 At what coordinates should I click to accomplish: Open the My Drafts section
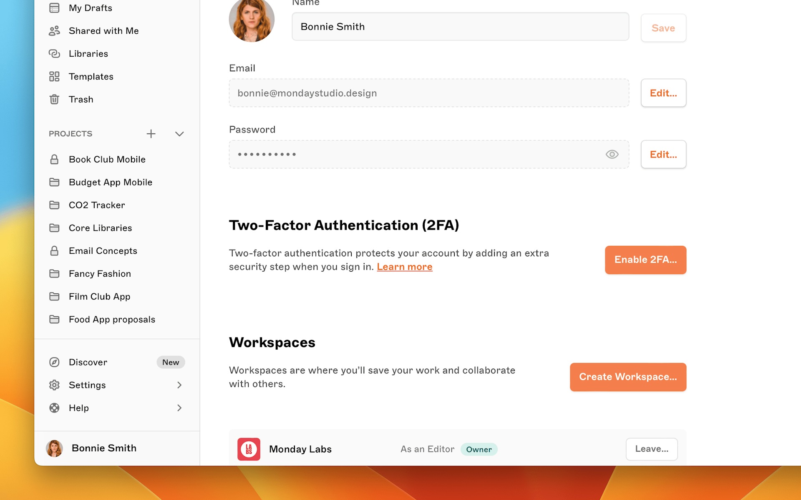pos(90,7)
